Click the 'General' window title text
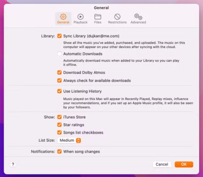Image resolution: width=203 pixels, height=177 pixels. click(x=101, y=8)
